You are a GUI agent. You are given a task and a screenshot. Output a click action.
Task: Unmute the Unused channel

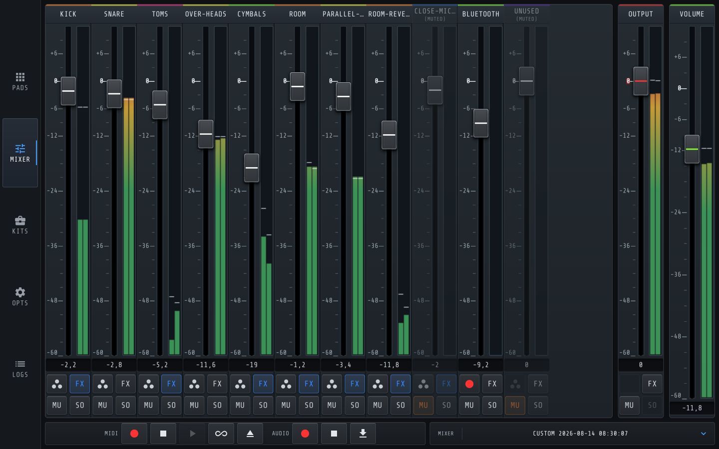coord(515,406)
